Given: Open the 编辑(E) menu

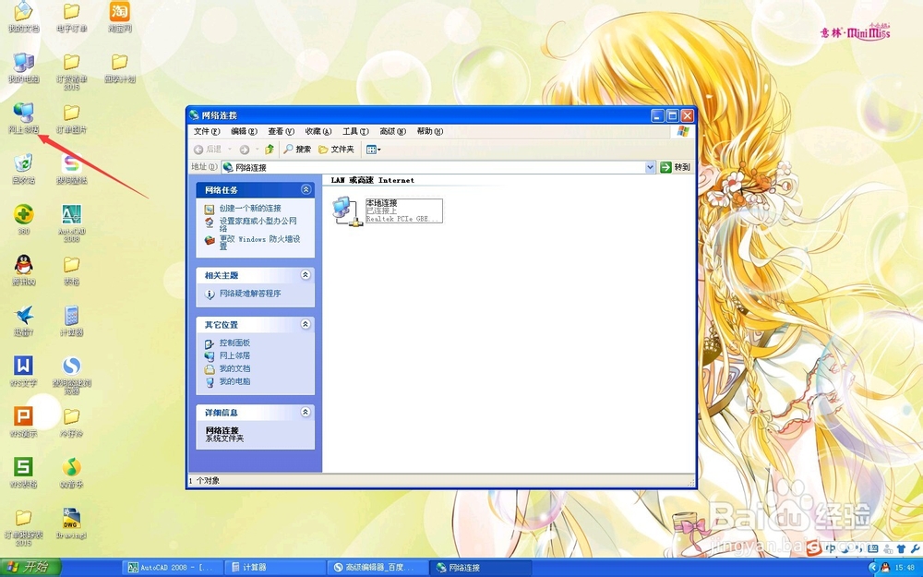Looking at the screenshot, I should point(244,131).
